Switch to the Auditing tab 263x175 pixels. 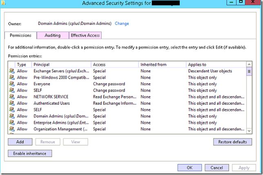pyautogui.click(x=52, y=35)
